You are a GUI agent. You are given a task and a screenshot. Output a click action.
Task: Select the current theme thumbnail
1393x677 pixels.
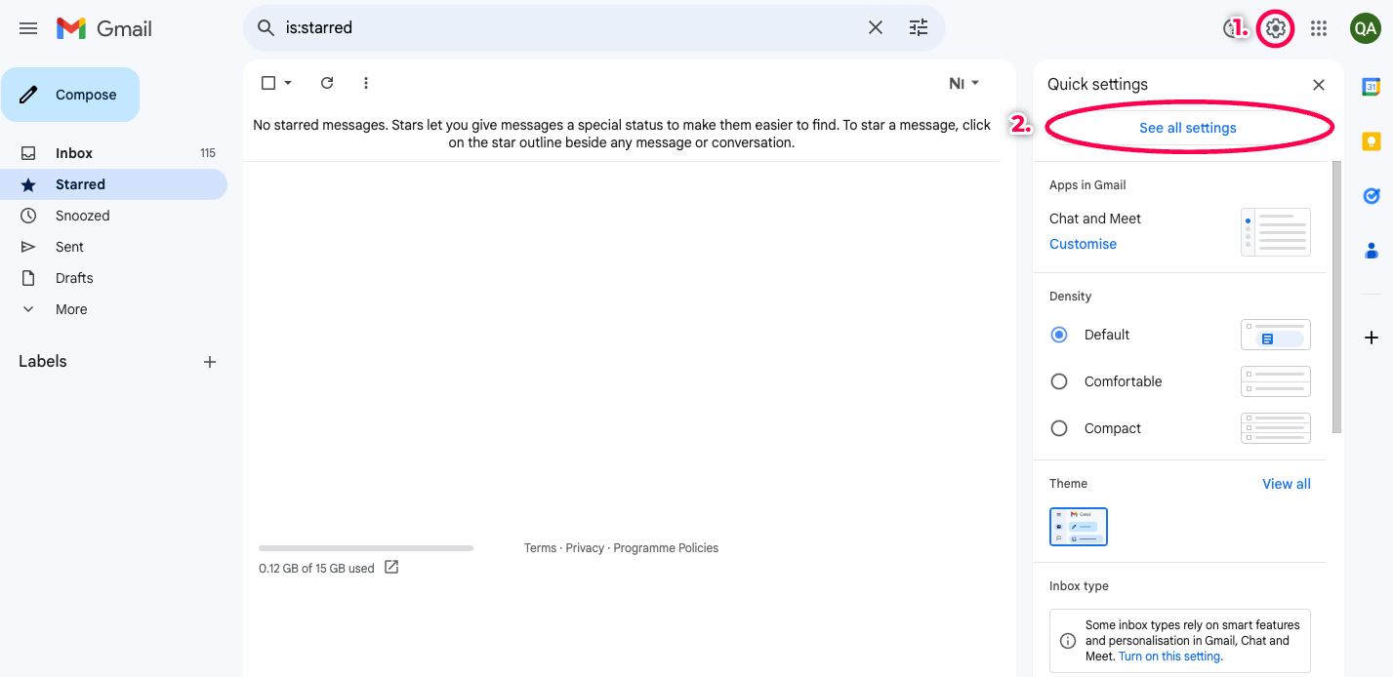point(1078,527)
